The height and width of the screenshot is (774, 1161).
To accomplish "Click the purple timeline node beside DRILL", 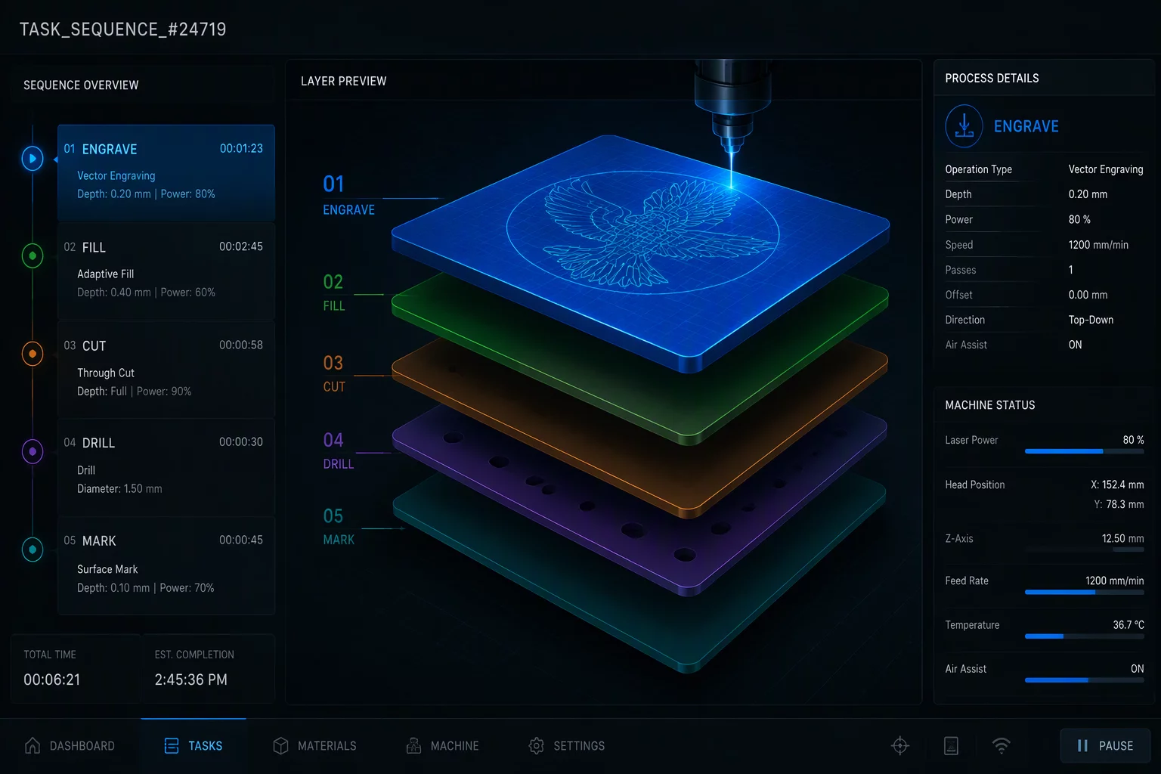I will (x=33, y=451).
